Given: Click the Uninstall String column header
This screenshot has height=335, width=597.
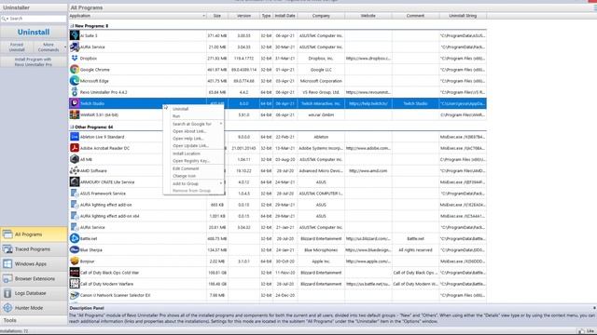Looking at the screenshot, I should (x=463, y=16).
